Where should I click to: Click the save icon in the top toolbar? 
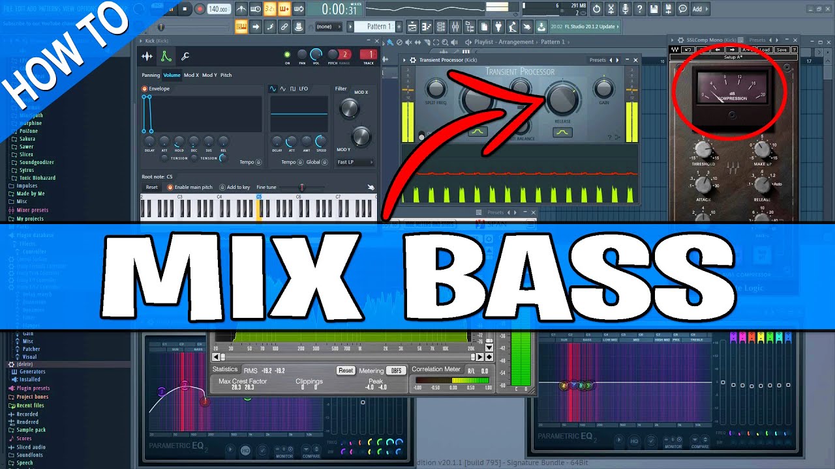(x=654, y=9)
